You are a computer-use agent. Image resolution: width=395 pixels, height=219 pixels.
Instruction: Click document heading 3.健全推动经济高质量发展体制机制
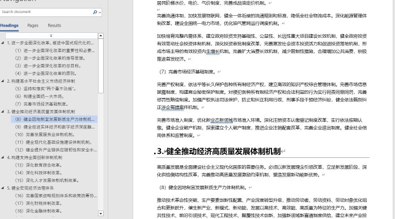click(219, 151)
